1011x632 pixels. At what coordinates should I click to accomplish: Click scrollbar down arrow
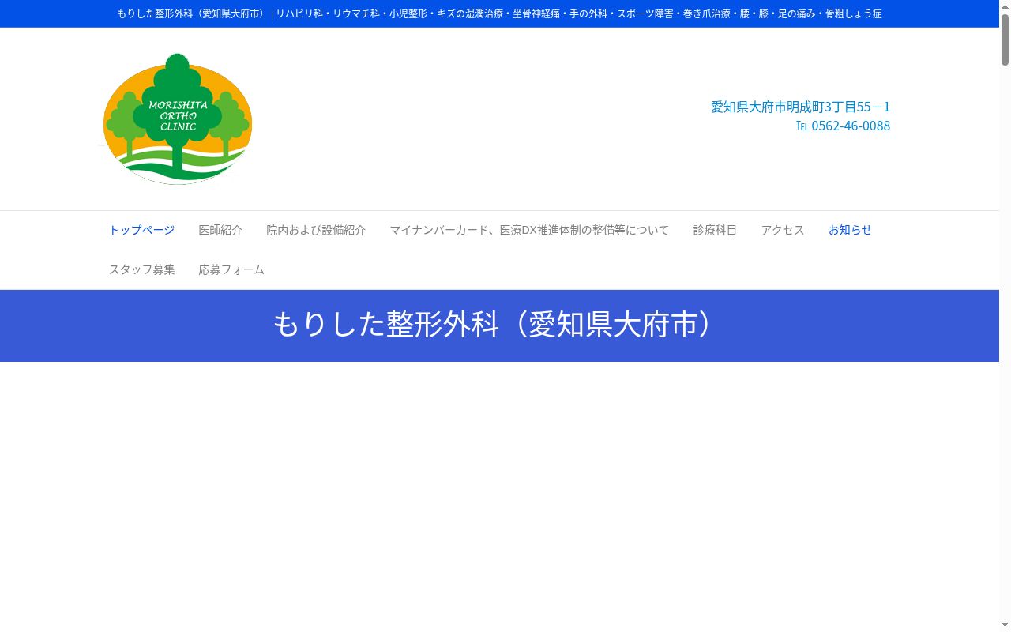click(1005, 625)
